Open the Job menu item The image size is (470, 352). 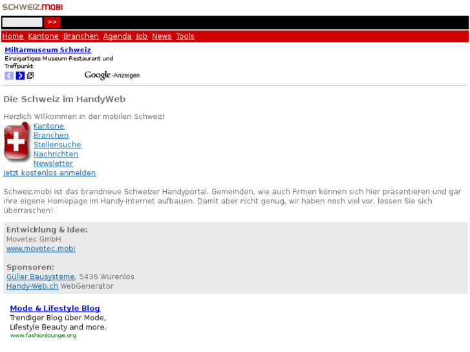pos(142,36)
